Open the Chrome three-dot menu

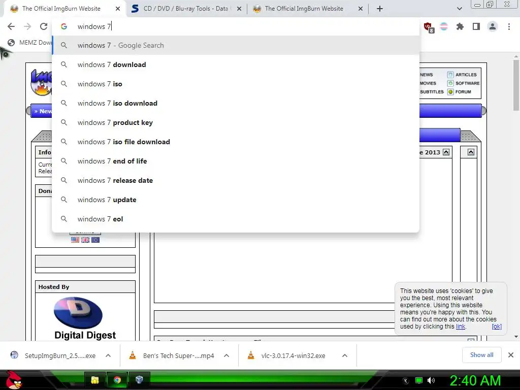[509, 26]
